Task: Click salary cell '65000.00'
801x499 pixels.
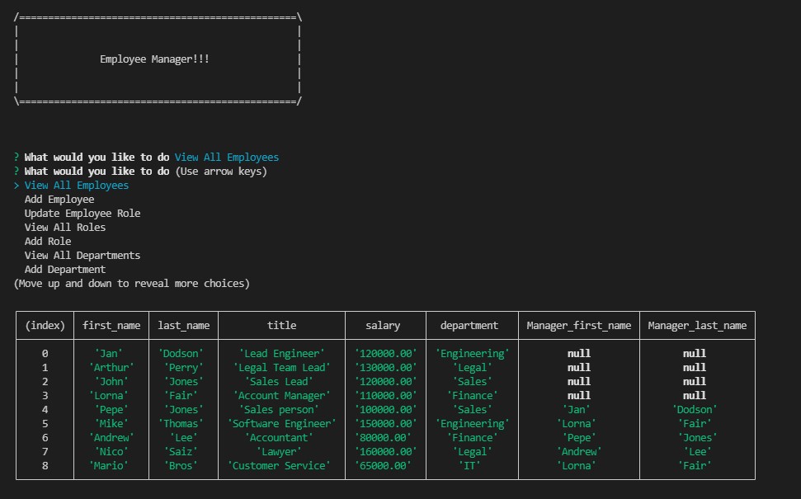Action: point(383,466)
